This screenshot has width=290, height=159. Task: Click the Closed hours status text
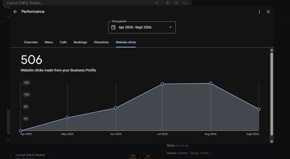[x=182, y=153]
